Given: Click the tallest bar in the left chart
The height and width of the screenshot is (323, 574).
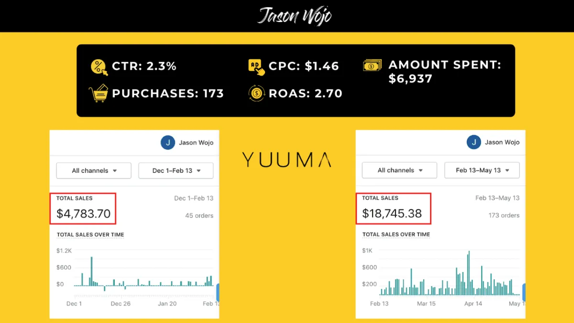Looking at the screenshot, I should point(91,271).
